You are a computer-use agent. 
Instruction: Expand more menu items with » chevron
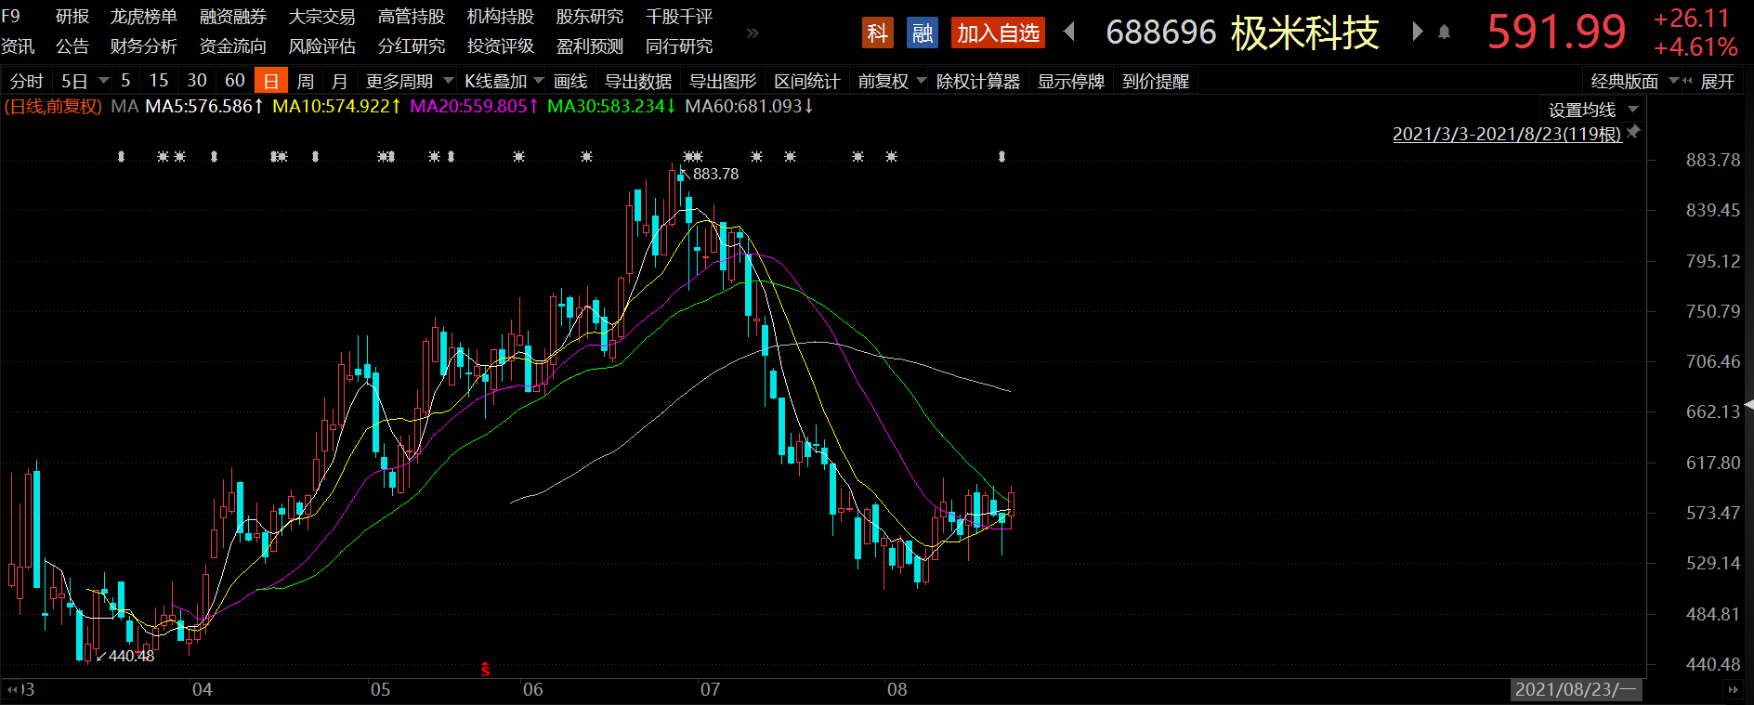click(753, 33)
